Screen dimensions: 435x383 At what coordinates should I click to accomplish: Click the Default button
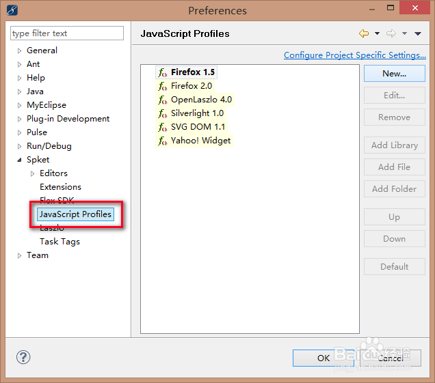(x=395, y=267)
